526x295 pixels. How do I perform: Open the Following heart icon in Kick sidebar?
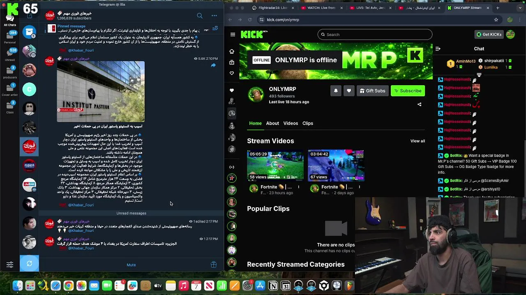tap(232, 73)
